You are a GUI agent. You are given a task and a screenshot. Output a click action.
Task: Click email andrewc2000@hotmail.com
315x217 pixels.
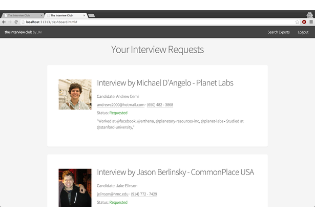pyautogui.click(x=120, y=105)
